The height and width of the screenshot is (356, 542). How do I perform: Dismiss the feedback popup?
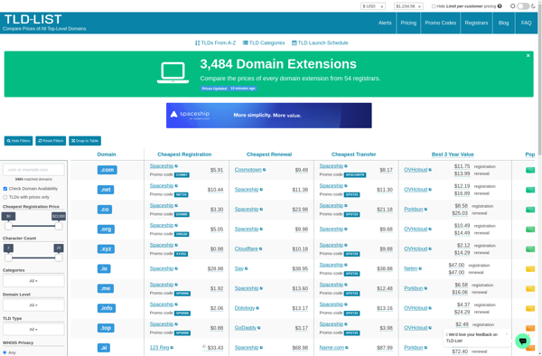point(507,334)
